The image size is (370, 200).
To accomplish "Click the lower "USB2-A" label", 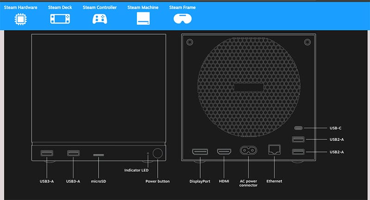I will coord(337,152).
